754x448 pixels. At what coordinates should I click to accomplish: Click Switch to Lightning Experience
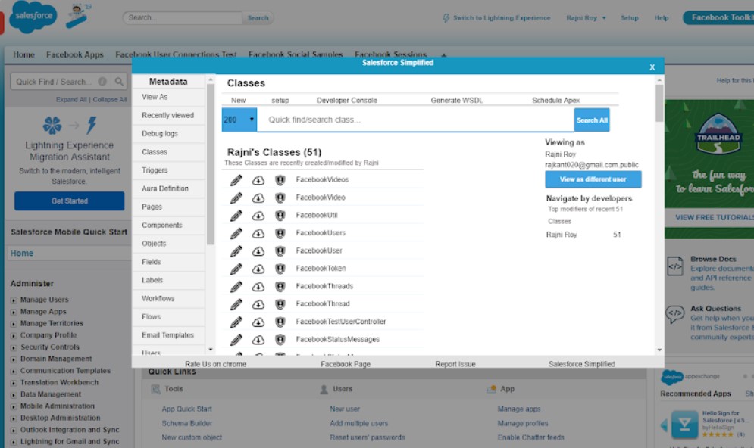coord(496,17)
